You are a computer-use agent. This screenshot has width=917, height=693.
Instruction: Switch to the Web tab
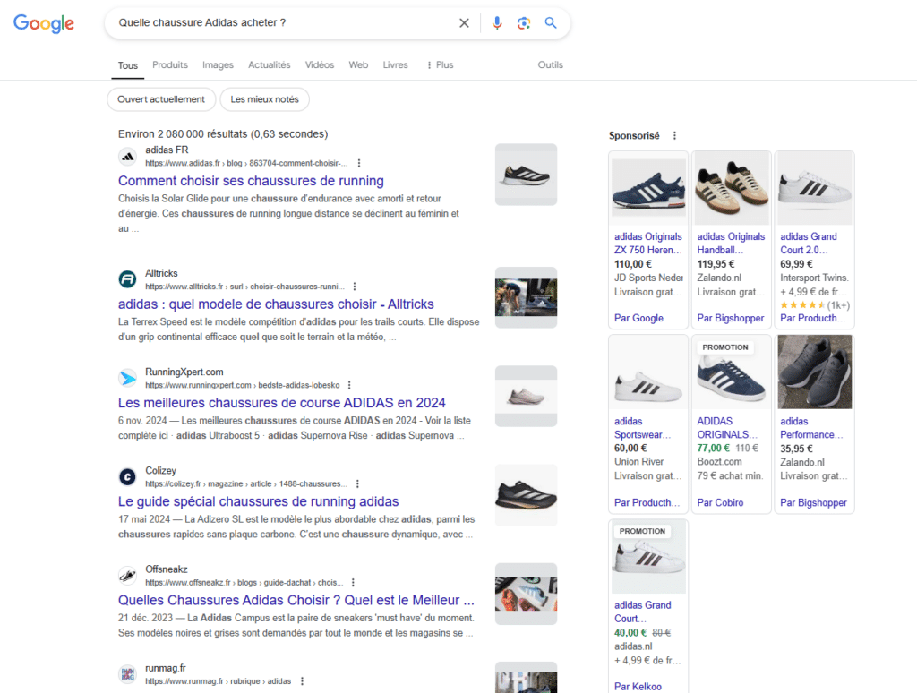(358, 65)
